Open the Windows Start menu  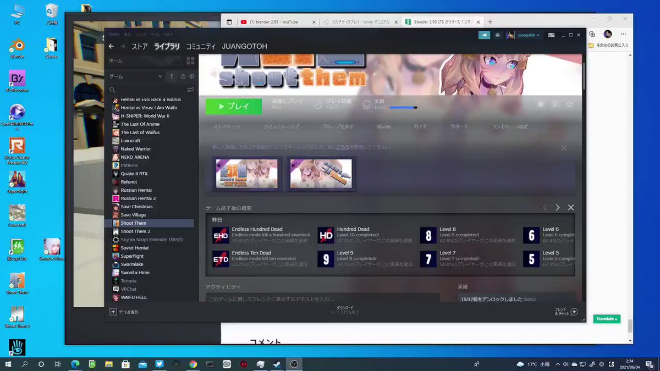[x=8, y=364]
